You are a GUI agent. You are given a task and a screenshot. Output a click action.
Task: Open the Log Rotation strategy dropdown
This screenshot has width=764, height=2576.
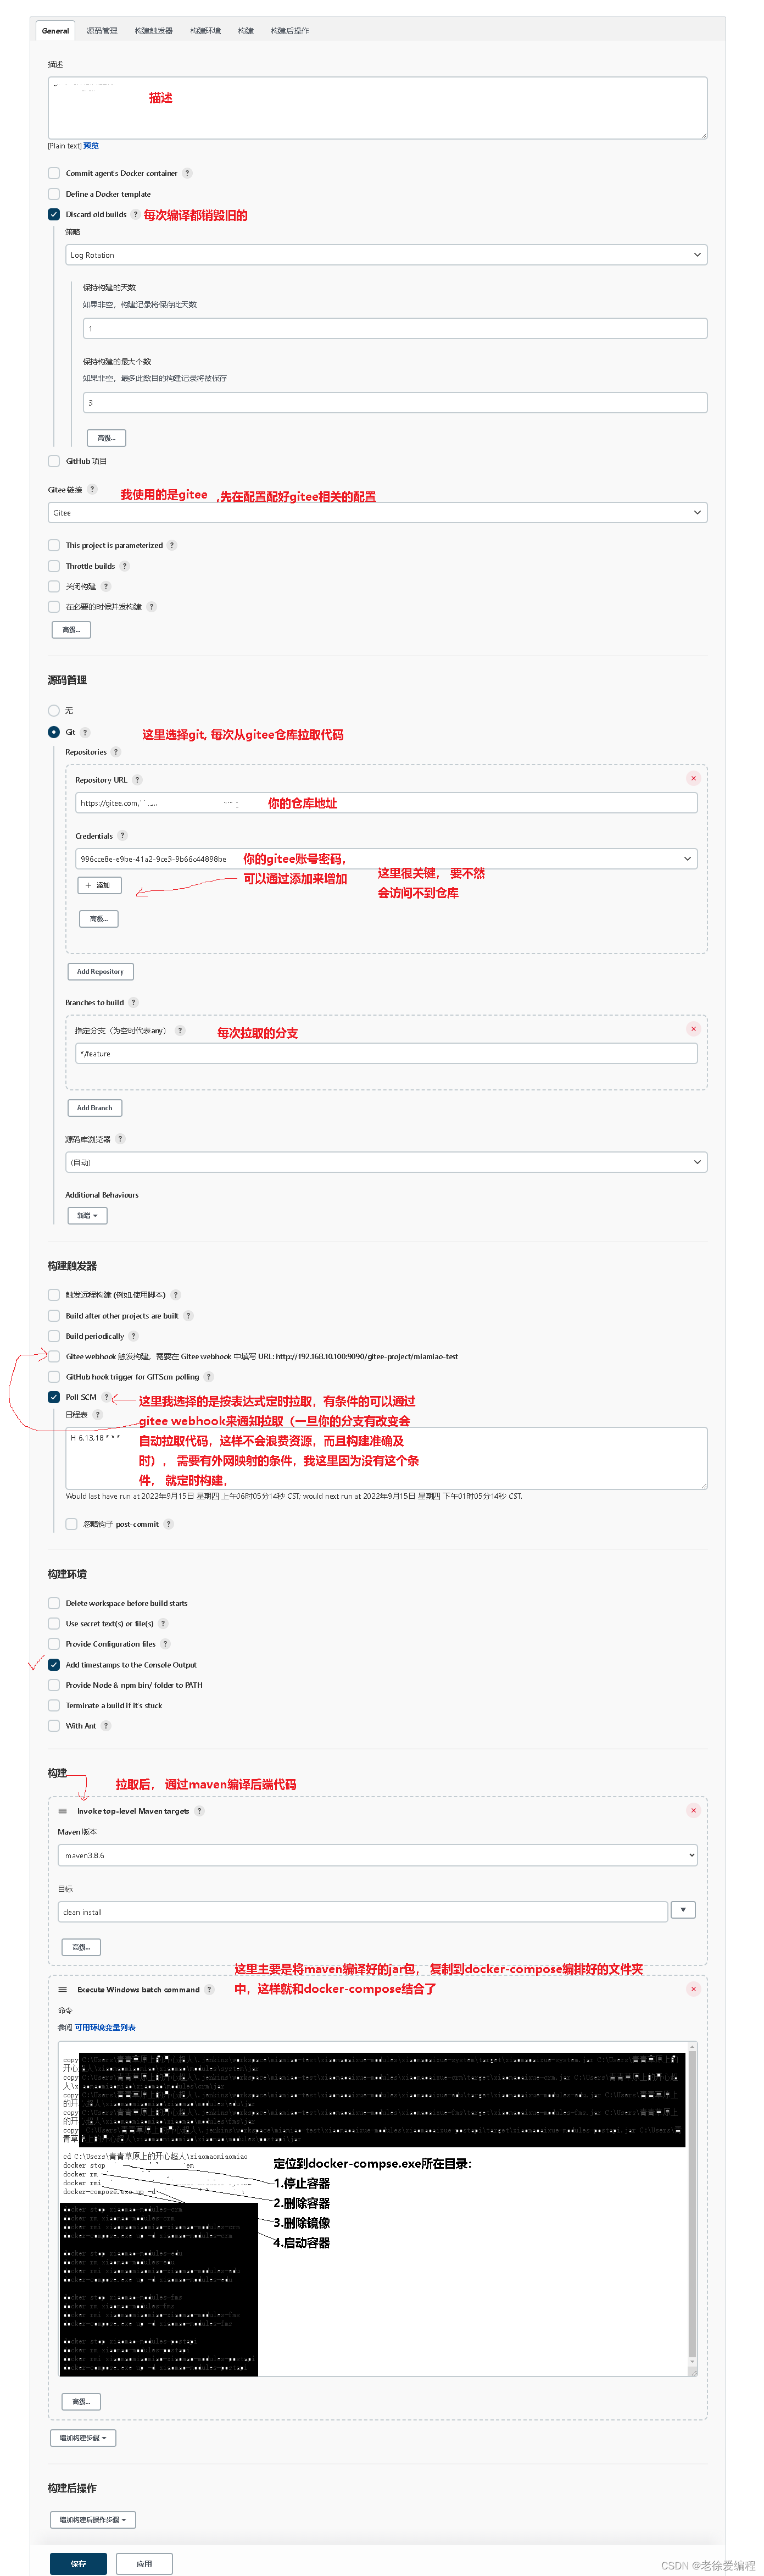click(x=387, y=255)
